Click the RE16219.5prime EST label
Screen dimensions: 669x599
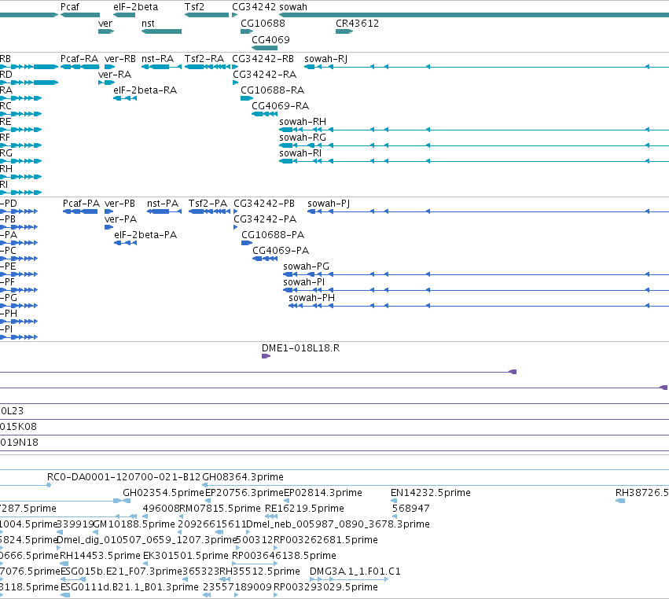[x=305, y=508]
